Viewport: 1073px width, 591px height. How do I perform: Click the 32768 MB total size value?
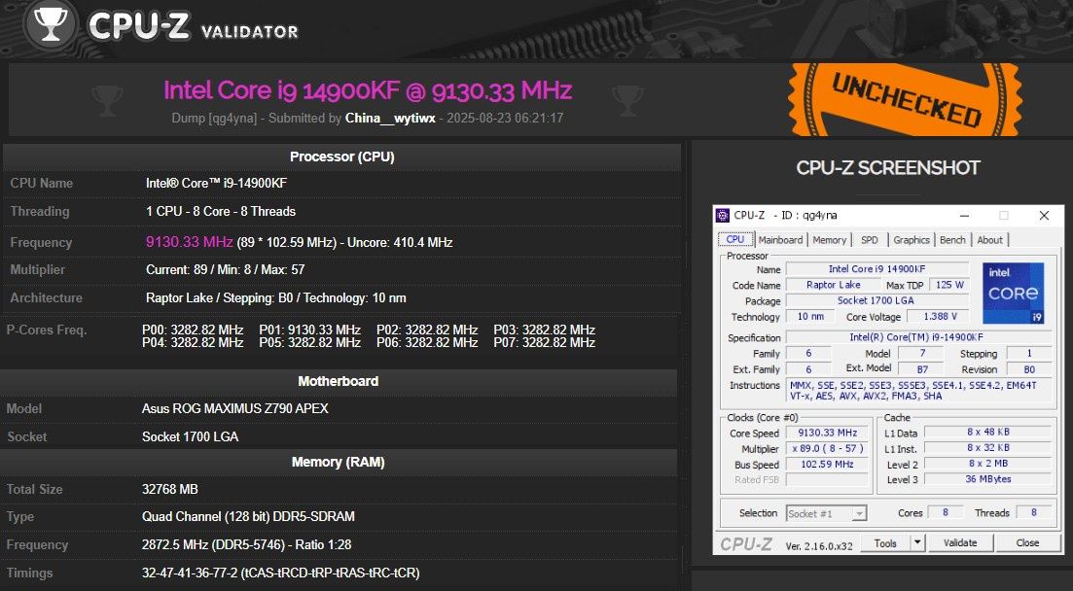point(169,489)
